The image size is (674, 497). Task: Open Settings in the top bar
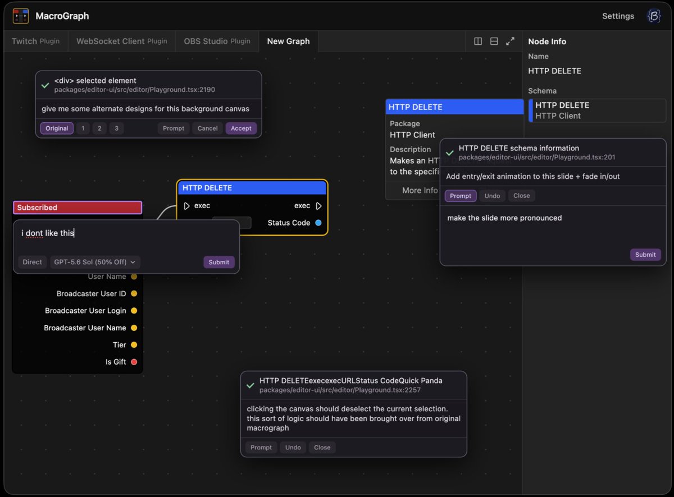coord(618,16)
